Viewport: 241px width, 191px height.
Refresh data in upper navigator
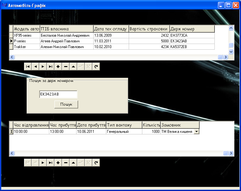tap(96, 66)
